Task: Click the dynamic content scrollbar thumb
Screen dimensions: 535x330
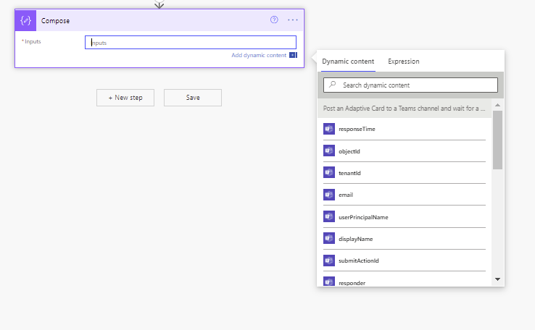Action: click(x=497, y=140)
